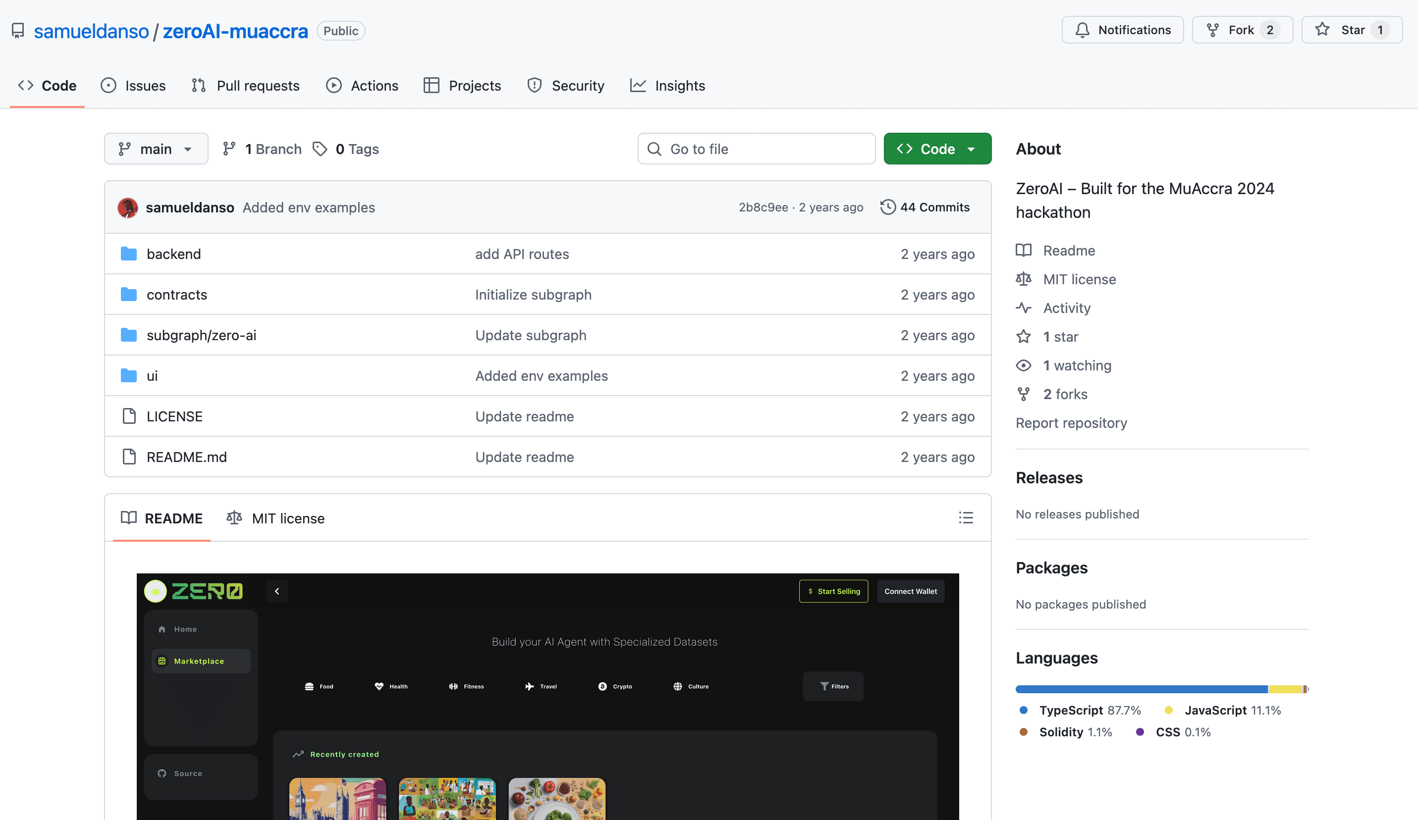Click the TypeScript segment in languages bar

(1141, 689)
